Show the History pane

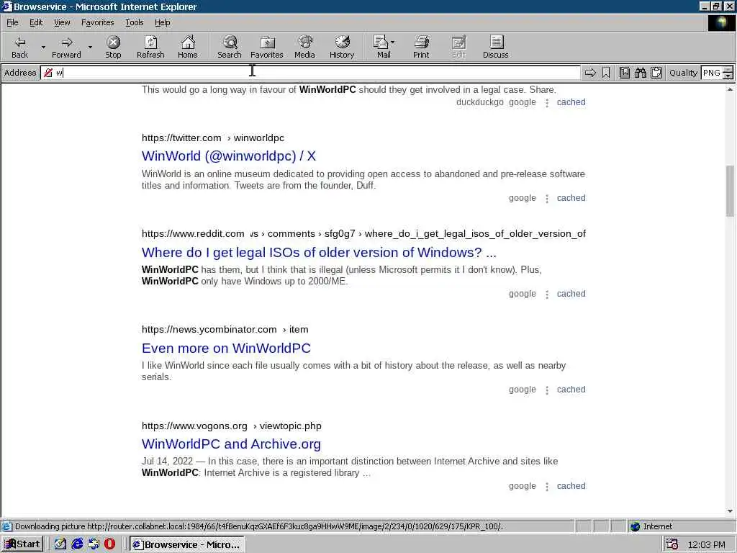coord(342,47)
